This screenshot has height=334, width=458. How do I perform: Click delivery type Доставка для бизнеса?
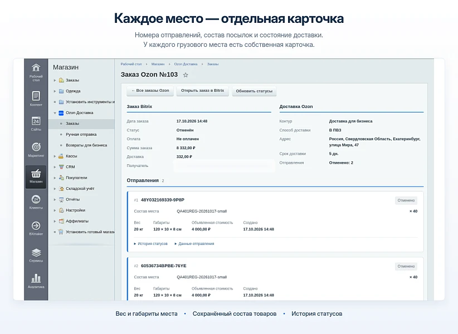point(351,121)
